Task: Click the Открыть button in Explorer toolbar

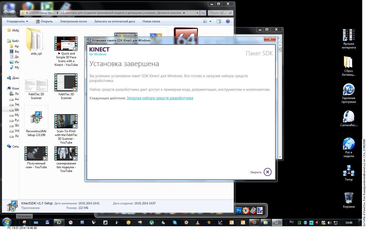Action: tap(44, 21)
